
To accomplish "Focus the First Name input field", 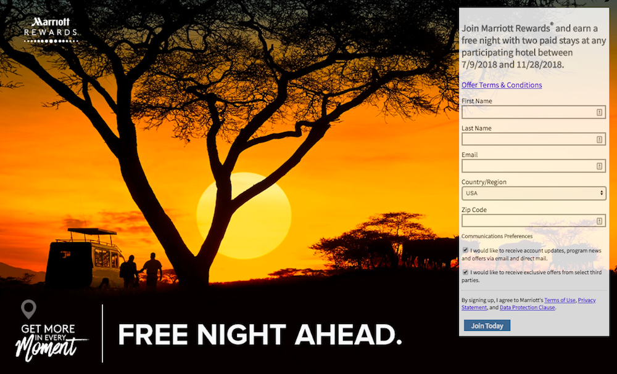I will pyautogui.click(x=534, y=112).
